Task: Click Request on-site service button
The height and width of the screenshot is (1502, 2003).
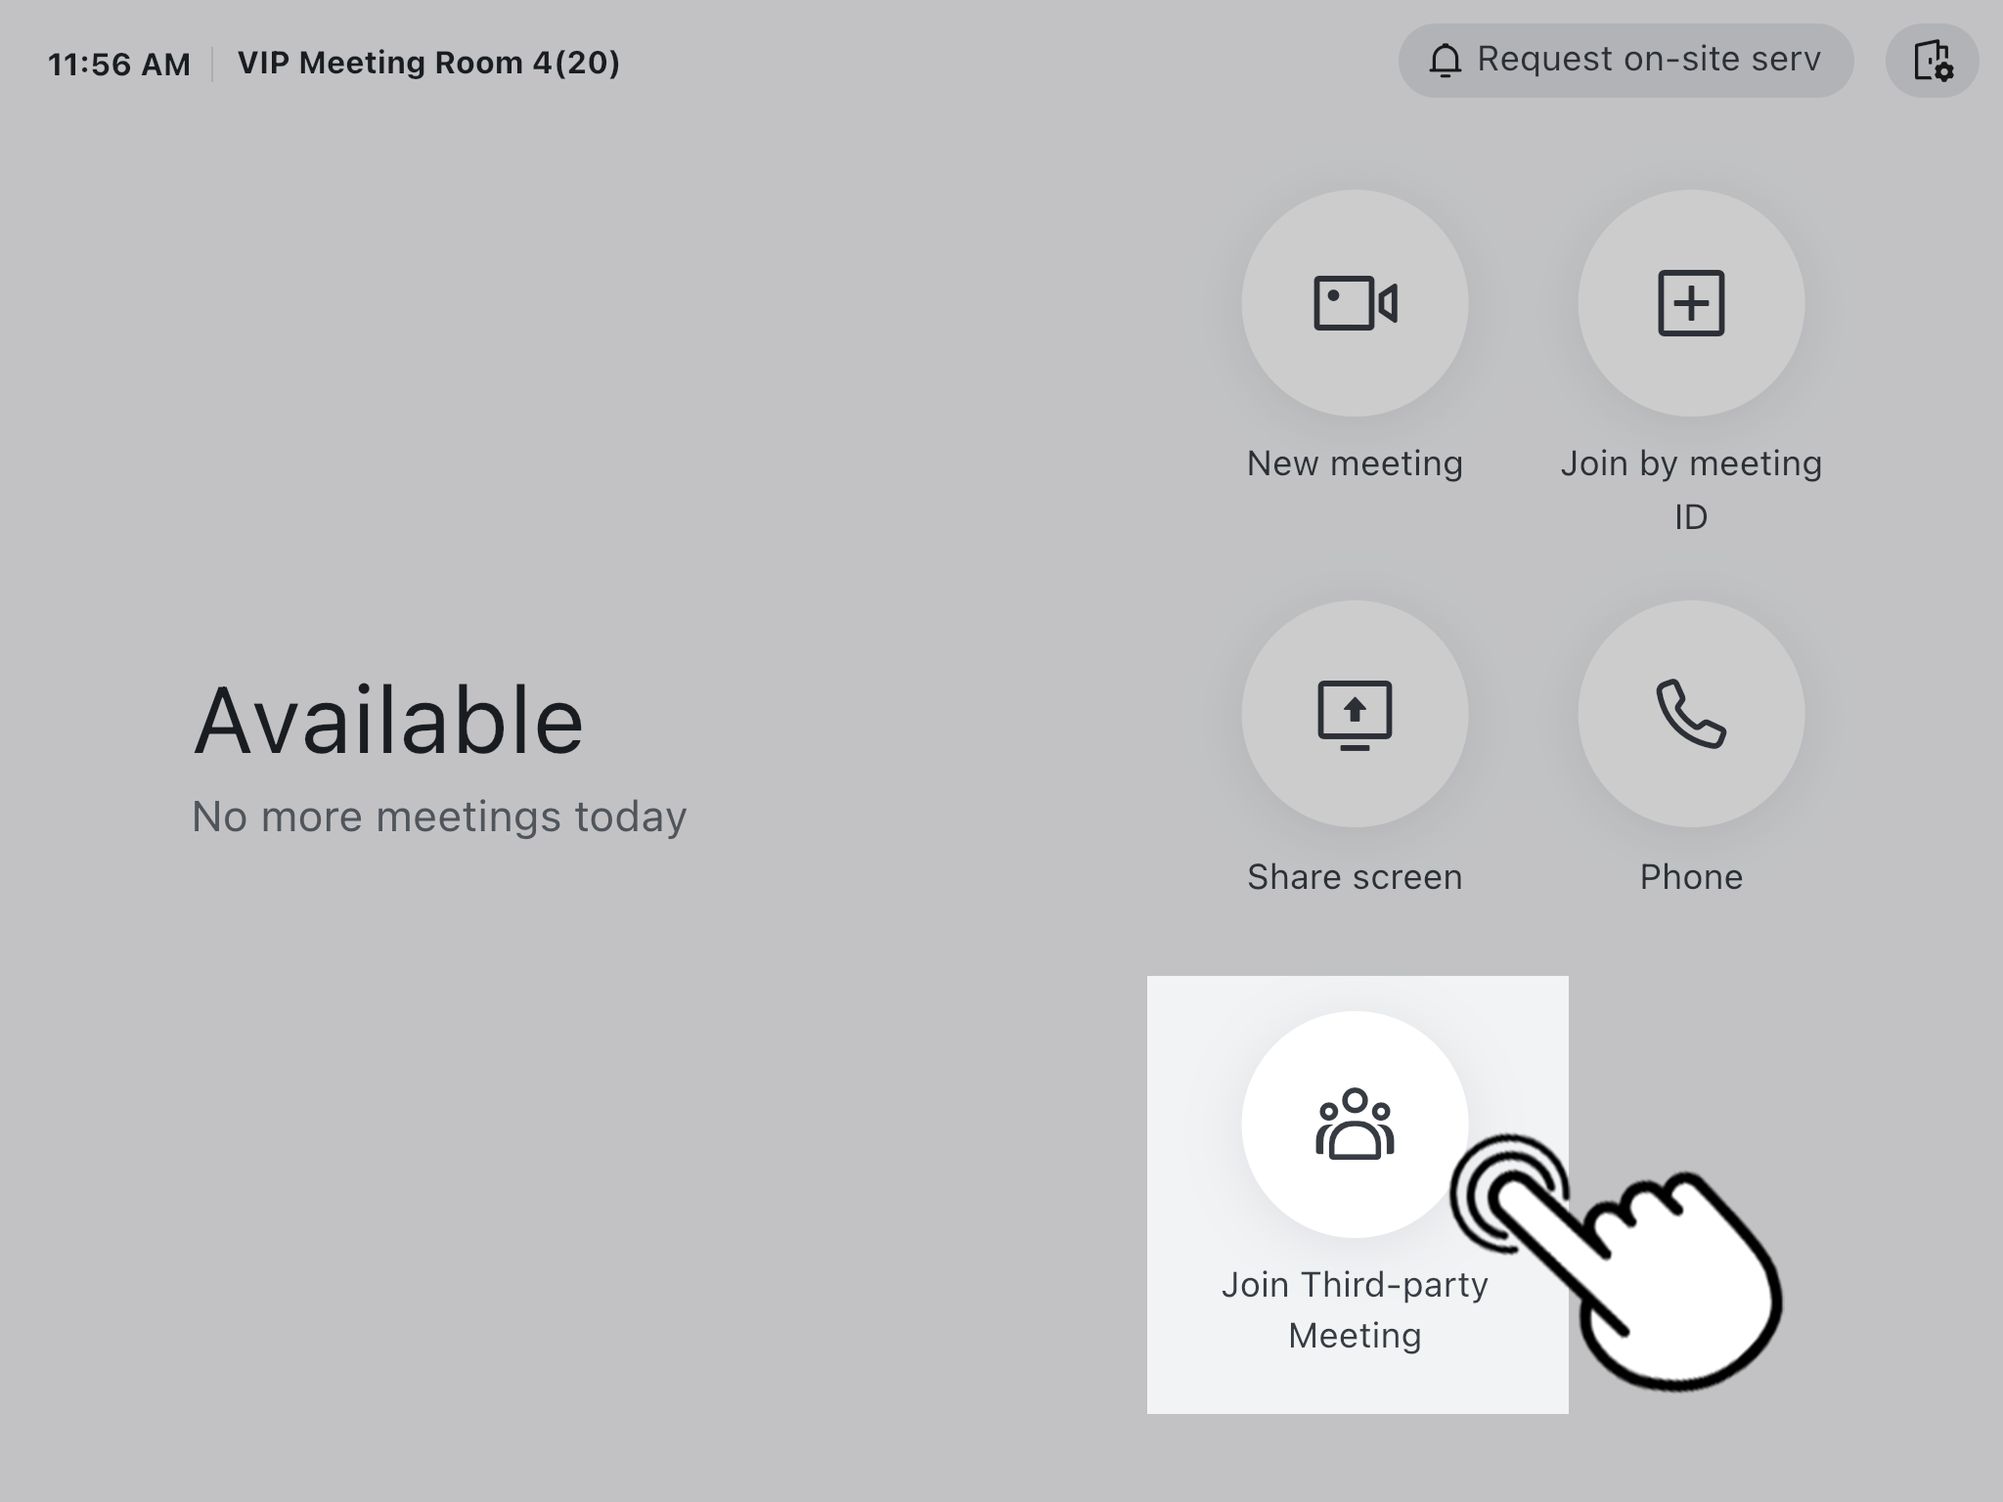Action: click(1625, 61)
